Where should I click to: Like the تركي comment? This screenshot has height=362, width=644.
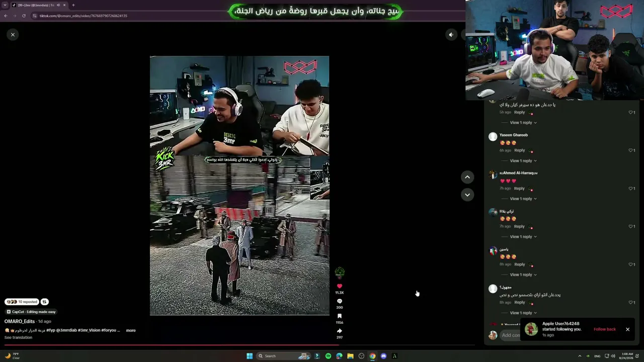631,226
